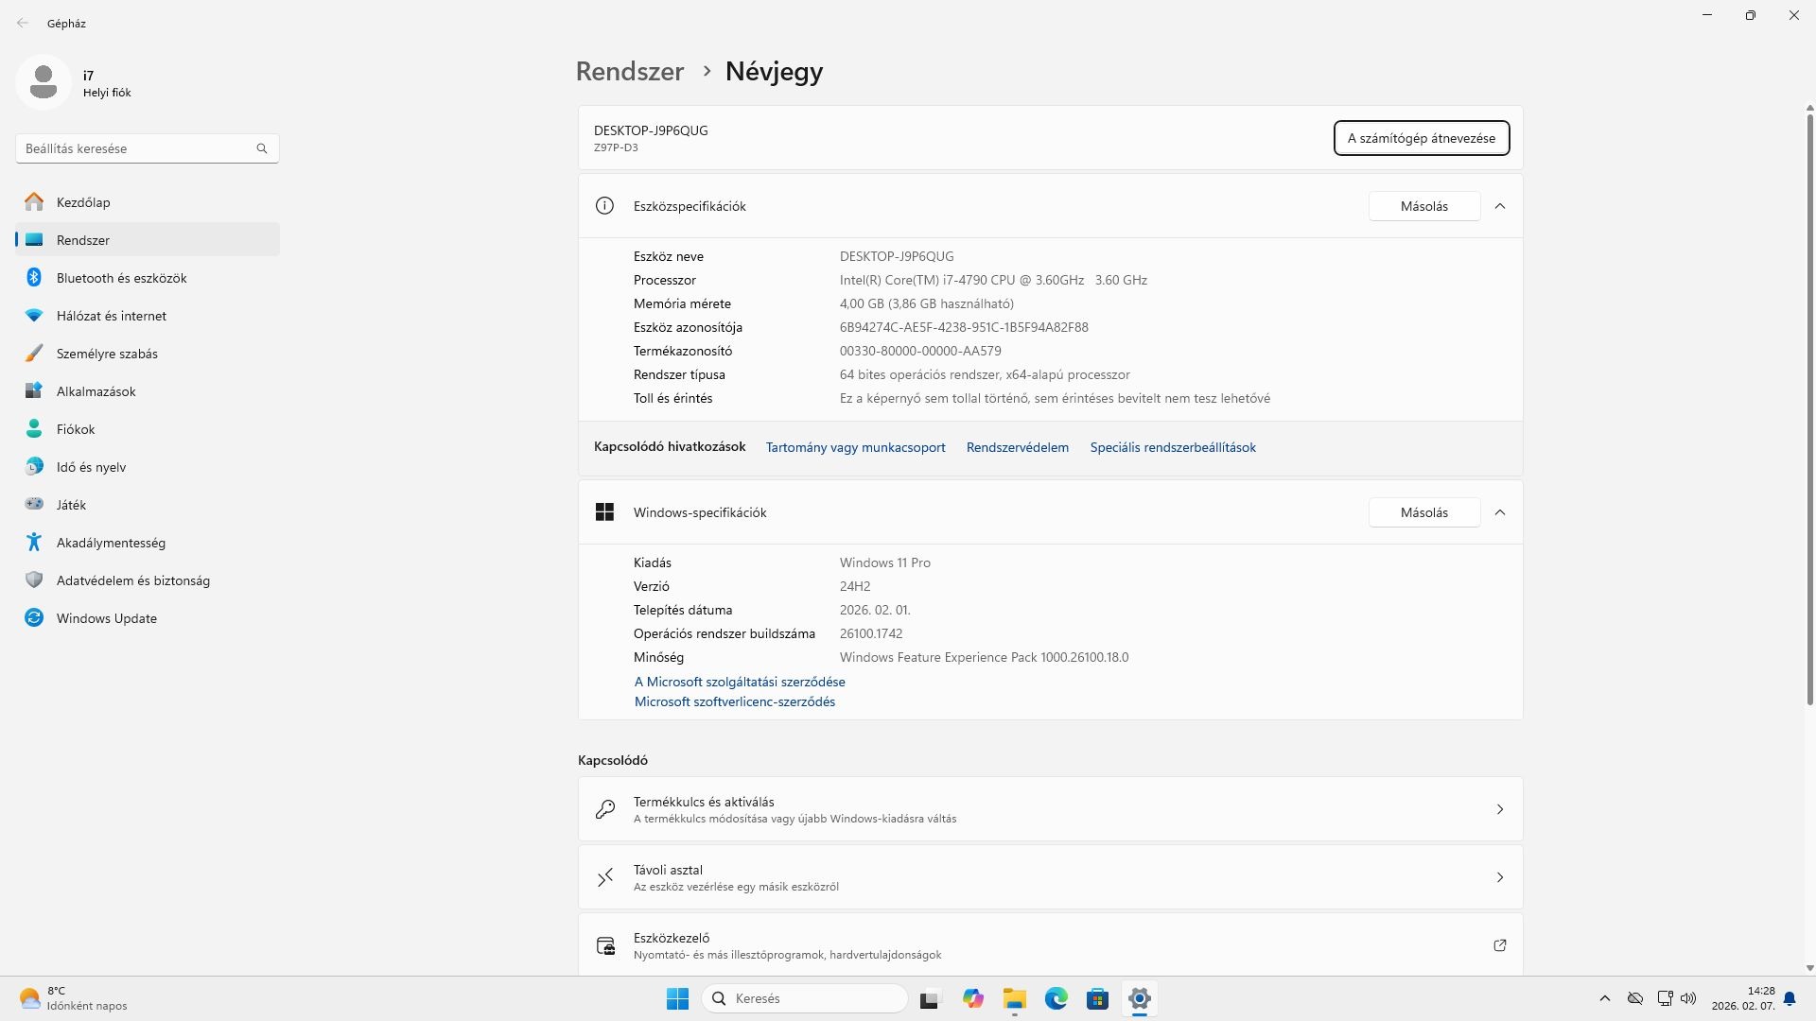
Task: Open the Speciális rendszerbeállítások link
Action: 1172,448
